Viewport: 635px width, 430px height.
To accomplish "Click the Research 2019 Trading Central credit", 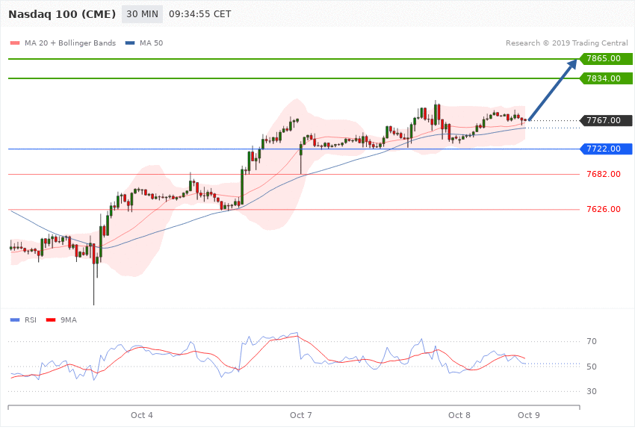I will click(x=566, y=43).
